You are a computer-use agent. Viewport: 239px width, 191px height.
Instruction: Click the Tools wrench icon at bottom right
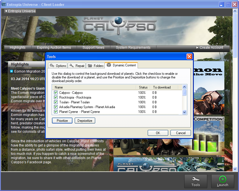(x=195, y=179)
